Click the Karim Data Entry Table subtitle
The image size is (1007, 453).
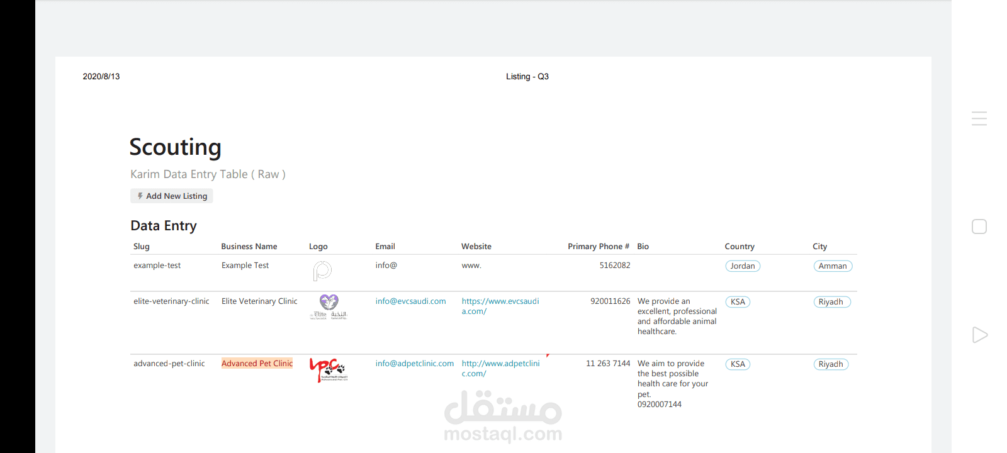tap(208, 174)
